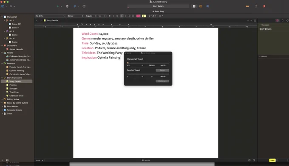The image size is (289, 166).
Task: Click the Trash toolbar icon
Action: [67, 6]
